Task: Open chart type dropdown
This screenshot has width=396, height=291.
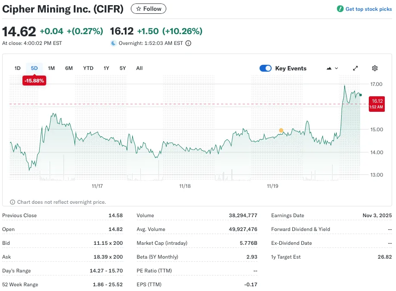Action: pos(332,68)
